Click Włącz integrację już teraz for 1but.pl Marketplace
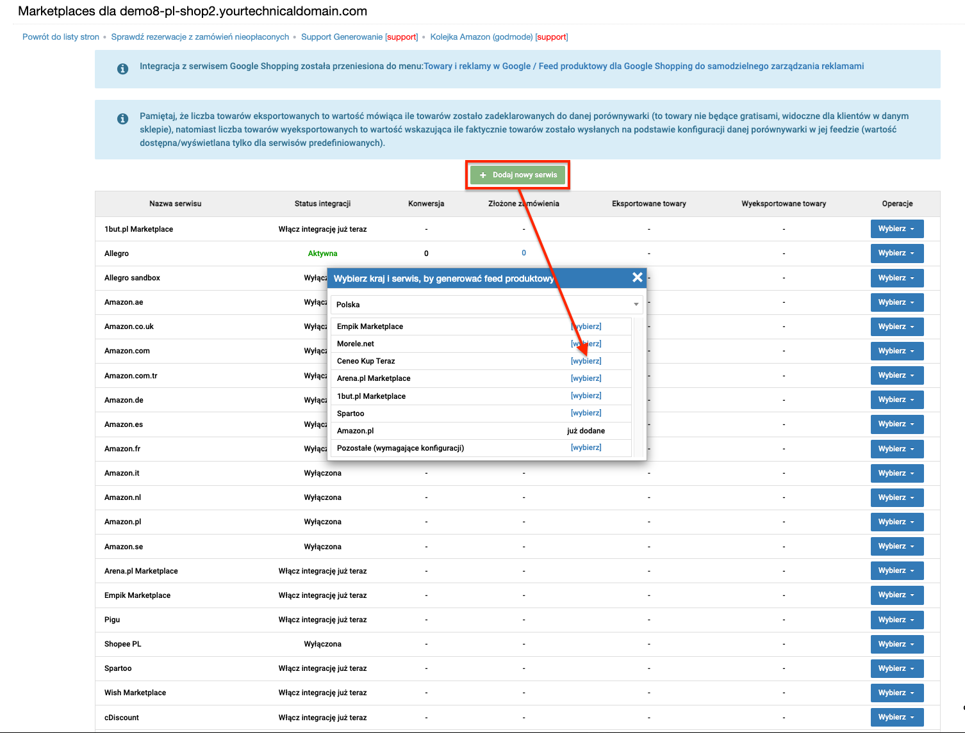Screen dimensions: 965x733 point(322,229)
